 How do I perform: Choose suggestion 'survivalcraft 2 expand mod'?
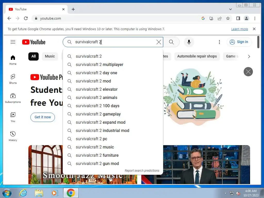coord(113,122)
